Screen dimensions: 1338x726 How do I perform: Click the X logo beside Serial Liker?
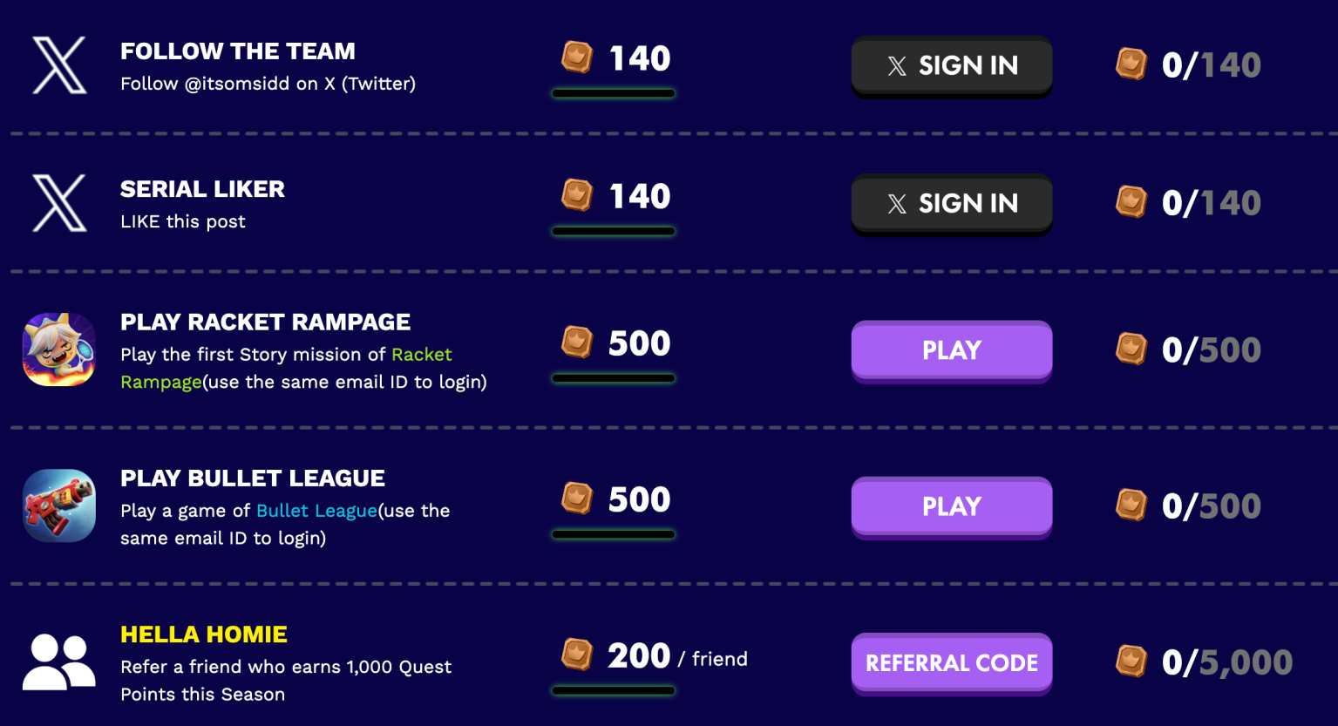[x=59, y=203]
